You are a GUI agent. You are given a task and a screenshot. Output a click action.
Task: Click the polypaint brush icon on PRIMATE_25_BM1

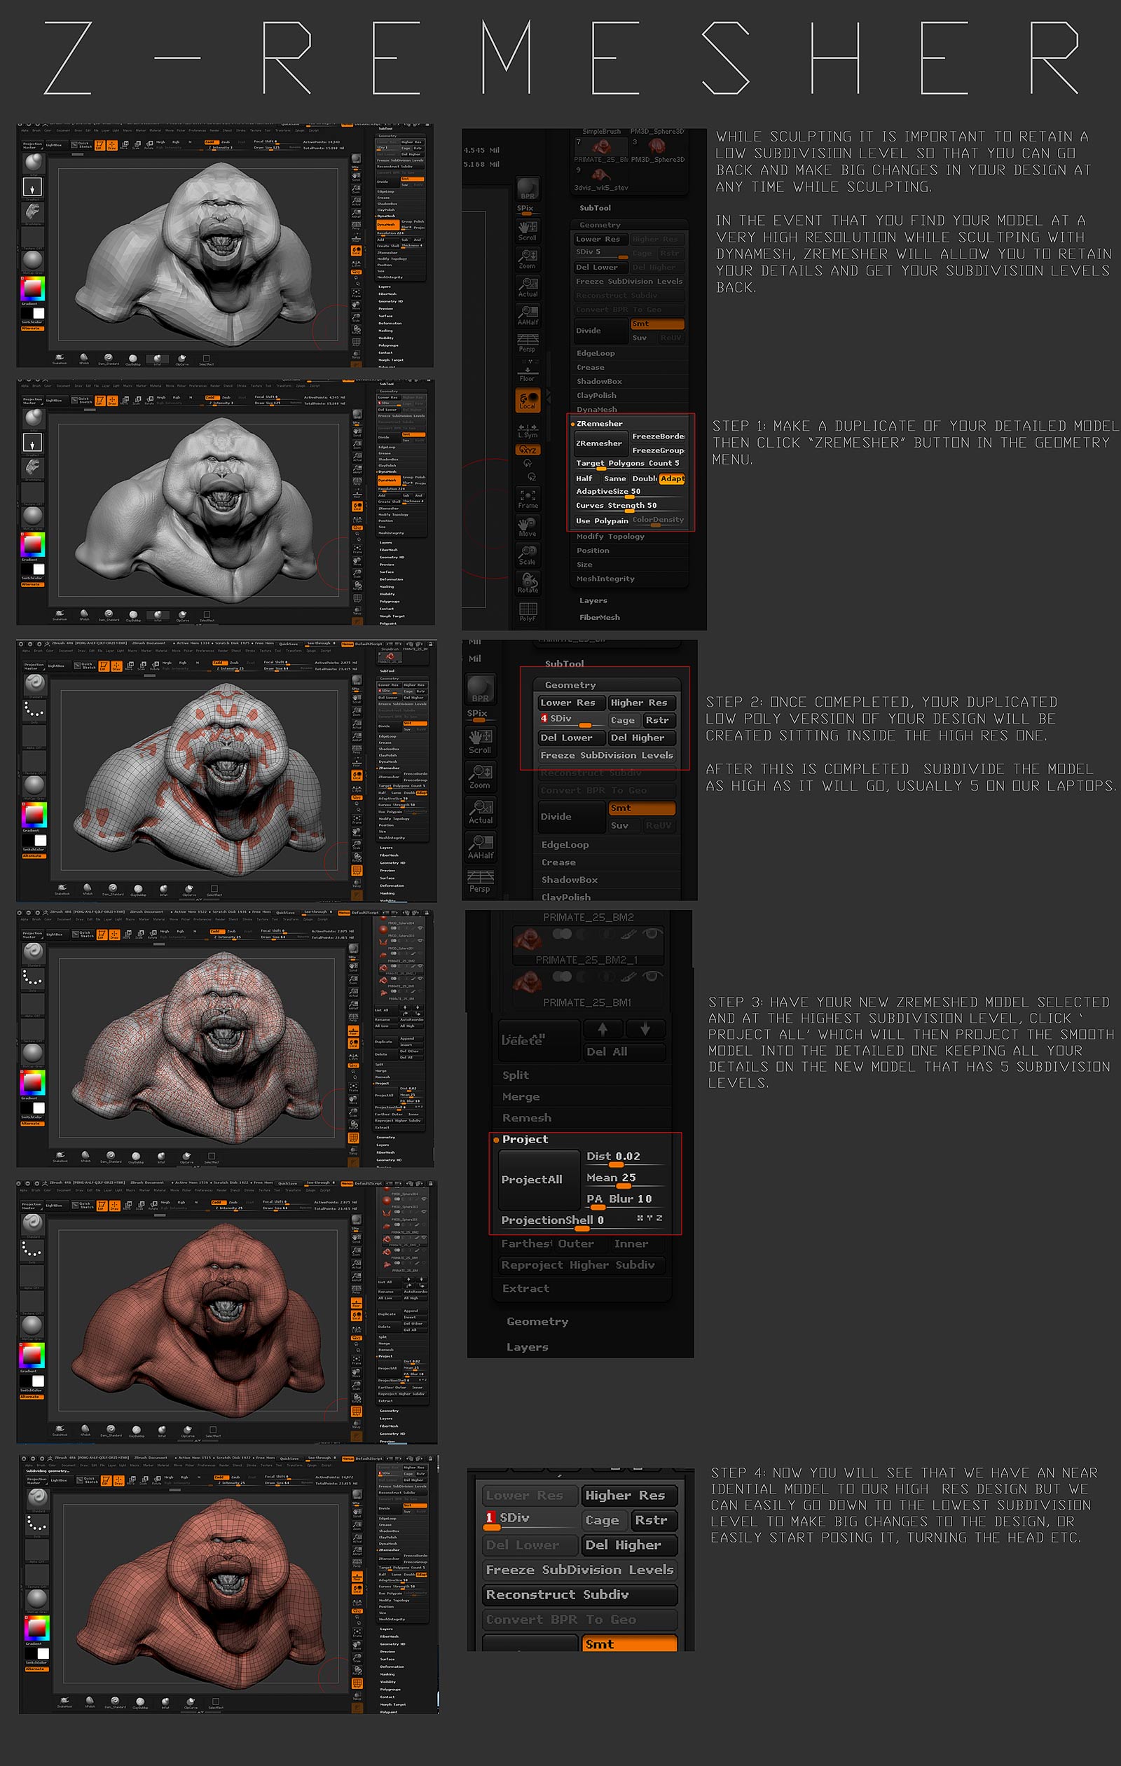628,976
